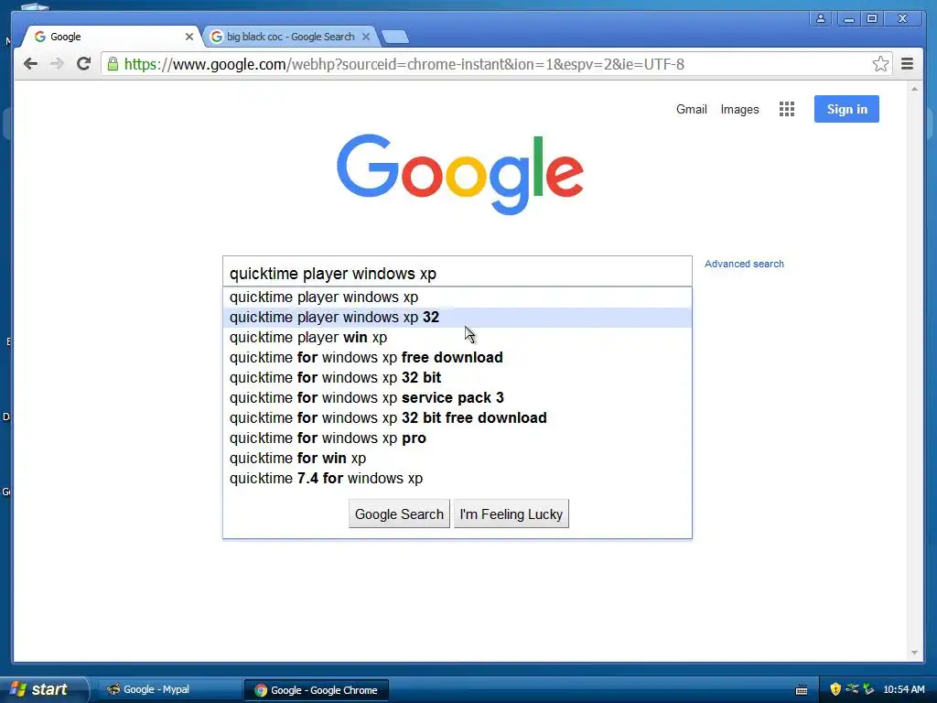Minimize the Chrome window

(x=848, y=18)
